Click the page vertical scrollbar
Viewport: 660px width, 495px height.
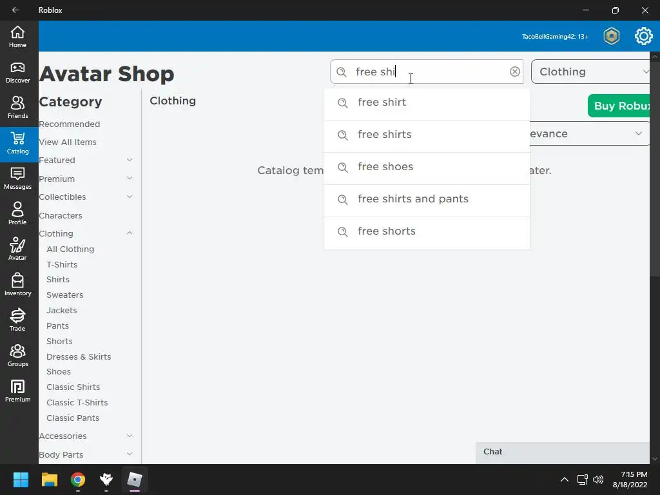tap(655, 168)
